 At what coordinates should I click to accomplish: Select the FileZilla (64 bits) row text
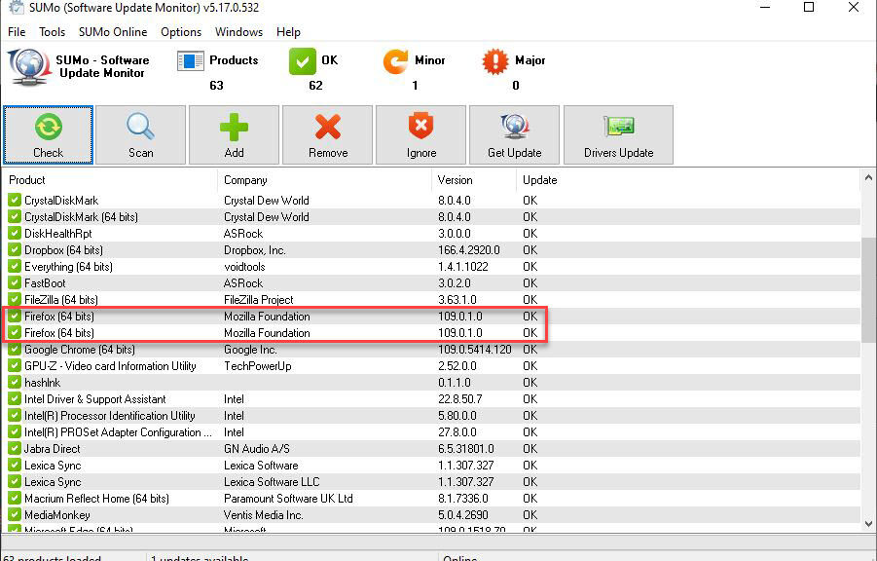tap(61, 300)
